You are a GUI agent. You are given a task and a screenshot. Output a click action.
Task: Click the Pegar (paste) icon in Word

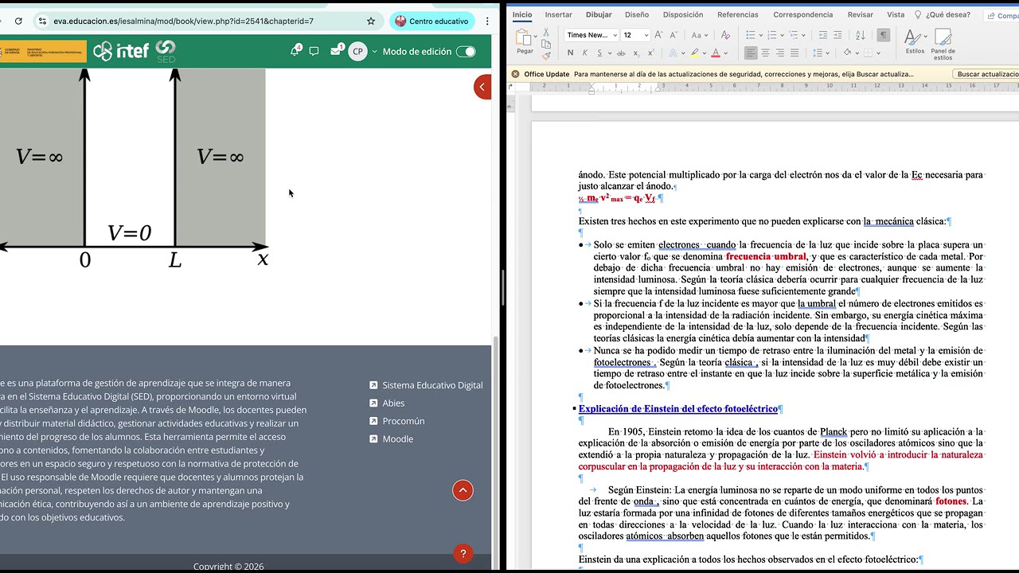524,37
